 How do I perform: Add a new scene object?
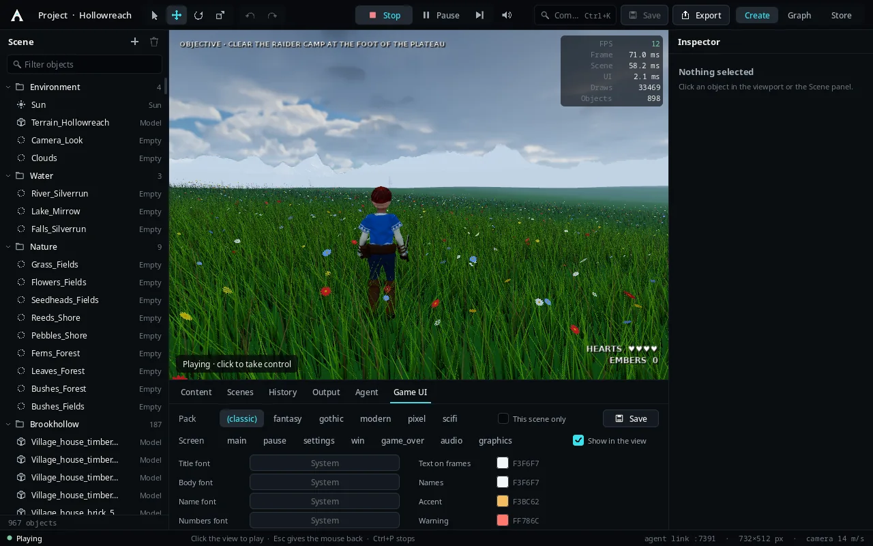(x=134, y=42)
